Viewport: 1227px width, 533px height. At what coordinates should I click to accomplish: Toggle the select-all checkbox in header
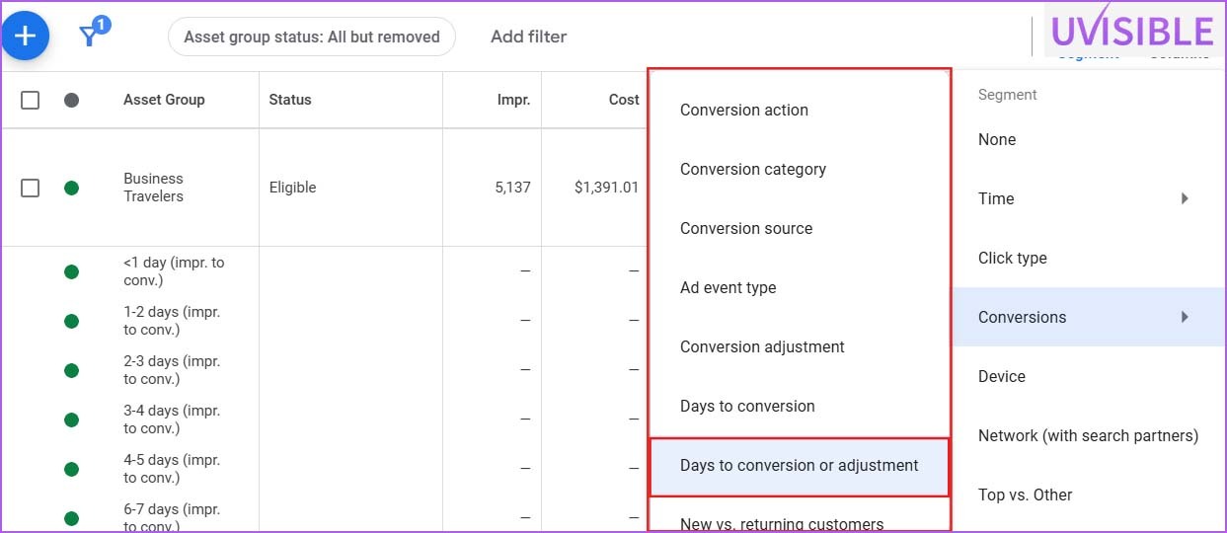pos(31,100)
